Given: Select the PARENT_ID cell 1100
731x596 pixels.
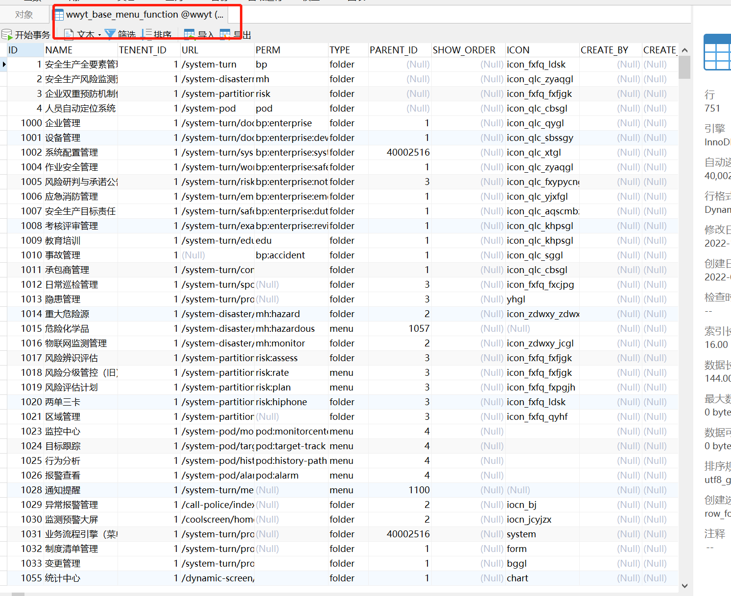Looking at the screenshot, I should click(400, 490).
